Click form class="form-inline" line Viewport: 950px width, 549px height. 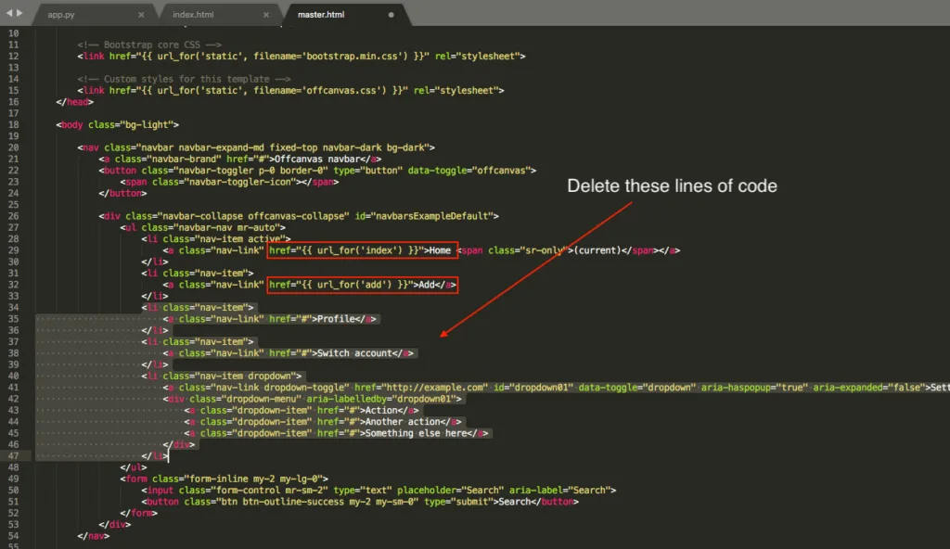point(225,479)
